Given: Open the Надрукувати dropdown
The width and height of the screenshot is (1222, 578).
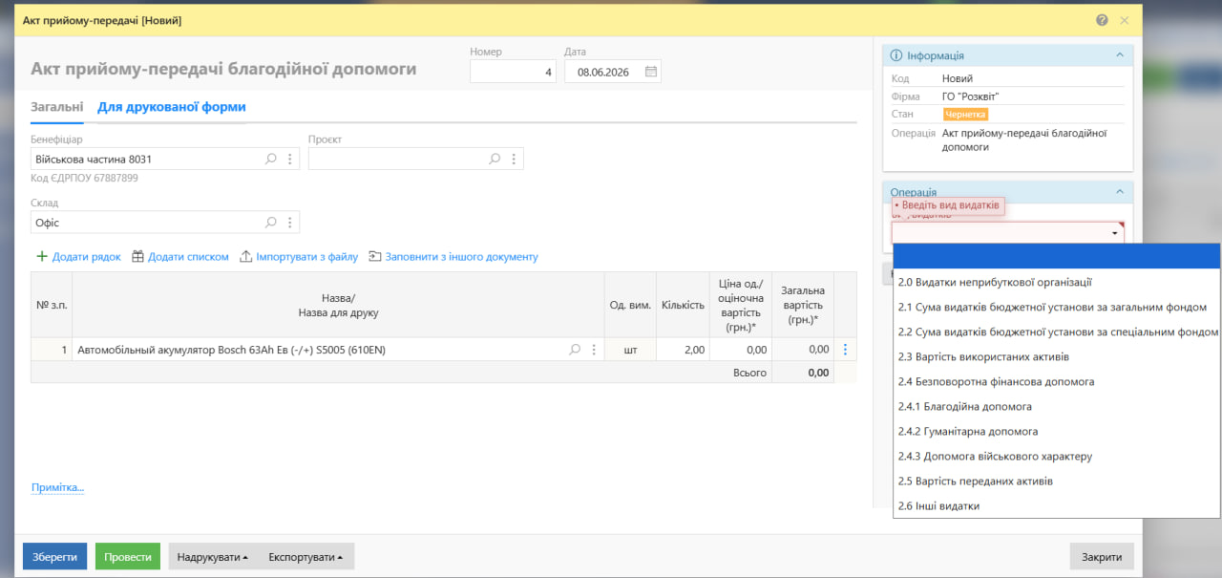Looking at the screenshot, I should point(213,556).
